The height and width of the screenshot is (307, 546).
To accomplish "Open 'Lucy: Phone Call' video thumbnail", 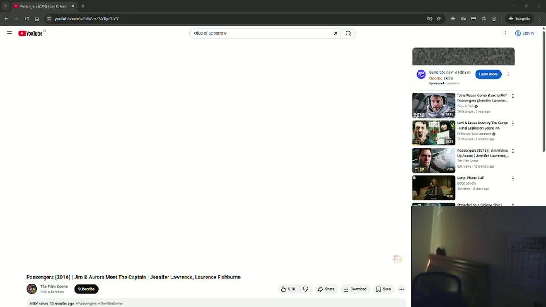I will click(433, 188).
